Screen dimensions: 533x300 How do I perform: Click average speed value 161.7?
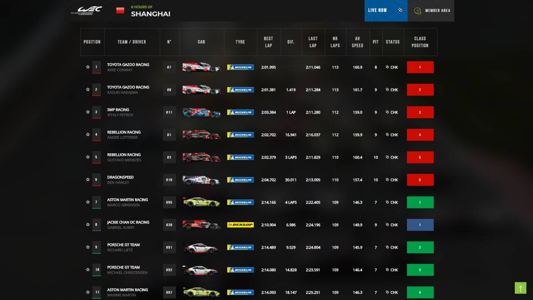click(358, 90)
